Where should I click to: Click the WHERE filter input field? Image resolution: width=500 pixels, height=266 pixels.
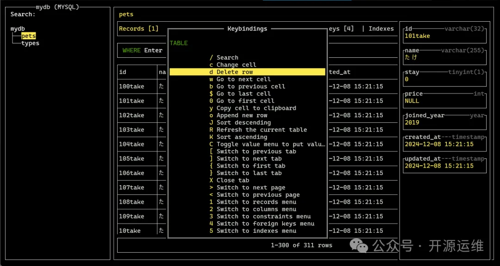pyautogui.click(x=143, y=50)
